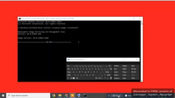
Task: Toggle the Caps key on the On-Screen Keyboard
Action: tap(69, 72)
